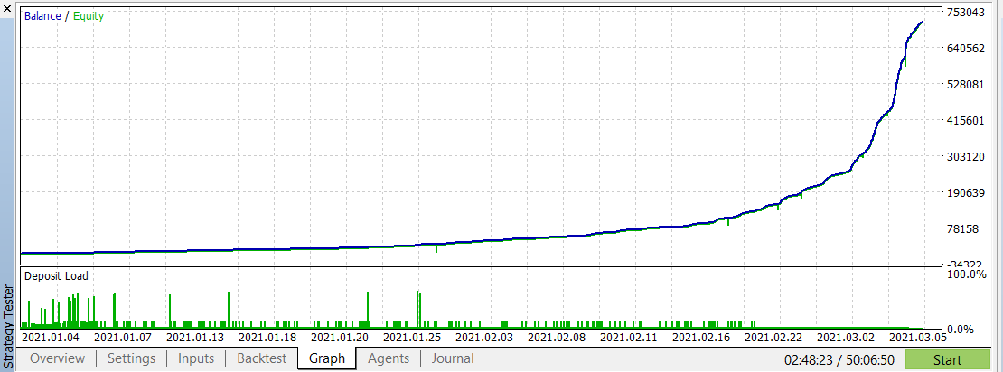The height and width of the screenshot is (372, 1003).
Task: Click the 640562 axis value
Action: click(966, 49)
